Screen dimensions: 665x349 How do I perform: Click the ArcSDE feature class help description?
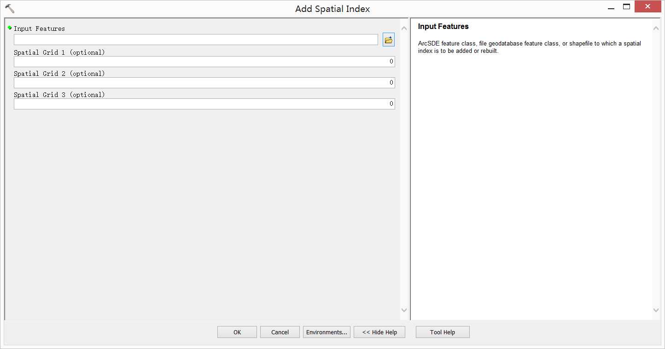click(x=530, y=47)
